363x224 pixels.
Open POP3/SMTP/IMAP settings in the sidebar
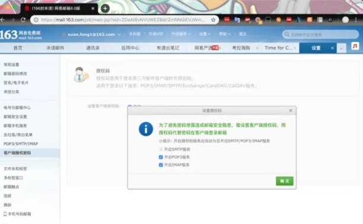21,143
